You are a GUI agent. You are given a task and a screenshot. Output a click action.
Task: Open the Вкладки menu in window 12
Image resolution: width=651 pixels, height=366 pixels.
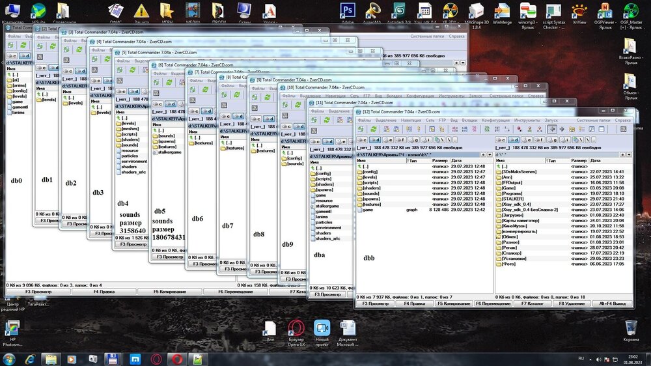tap(469, 120)
